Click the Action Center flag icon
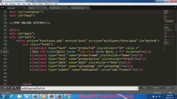The image size is (177, 99). pyautogui.click(x=160, y=97)
